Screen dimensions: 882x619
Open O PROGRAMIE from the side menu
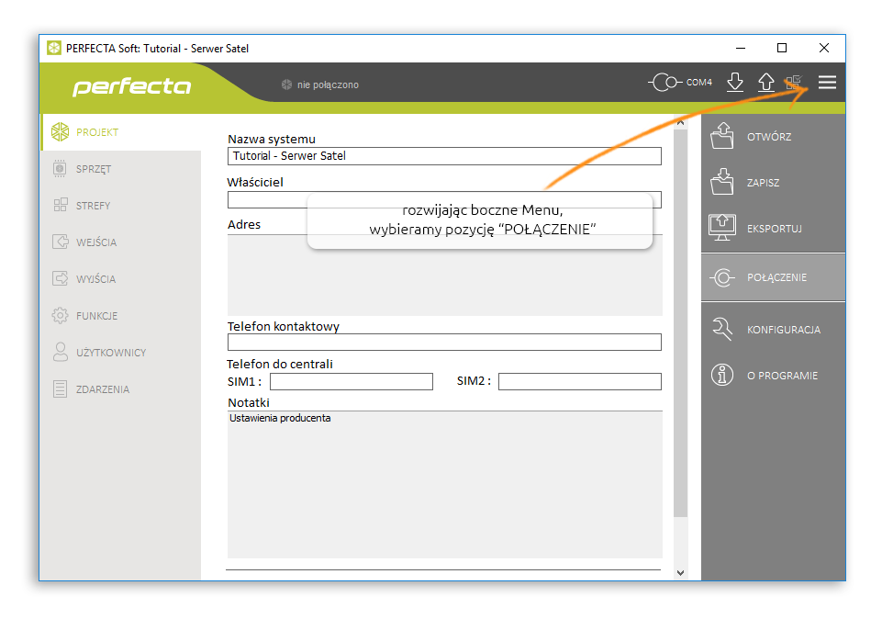[x=774, y=376]
